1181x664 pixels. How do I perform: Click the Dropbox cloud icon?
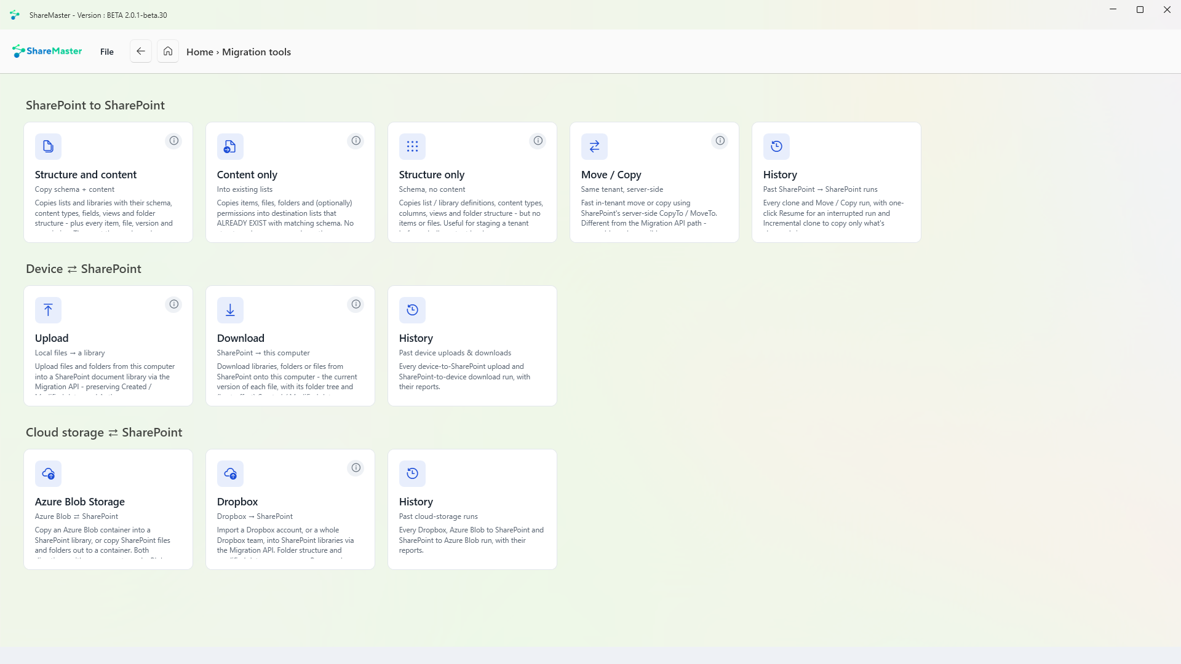(x=230, y=473)
